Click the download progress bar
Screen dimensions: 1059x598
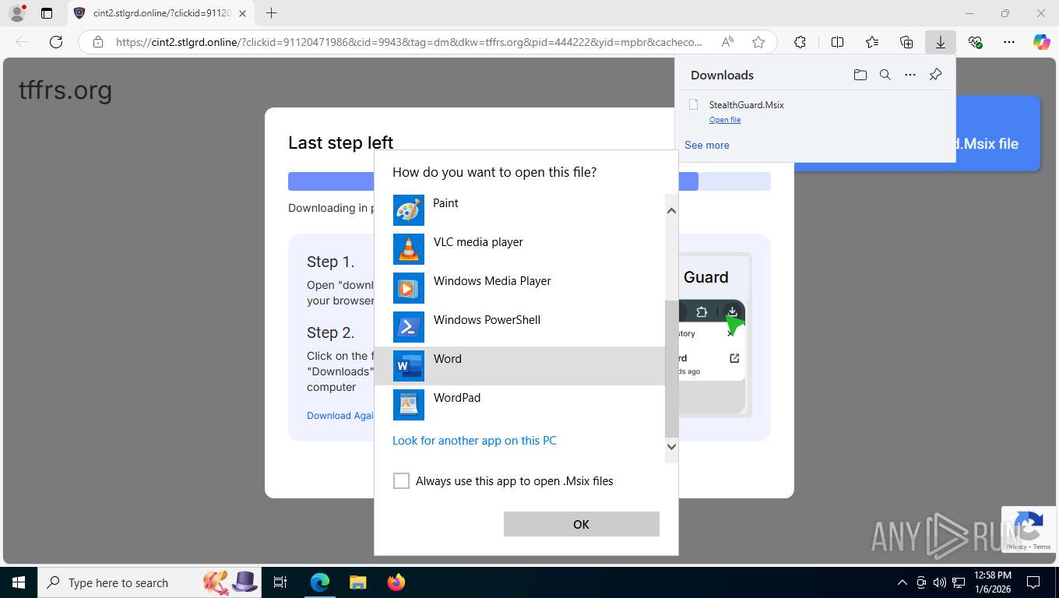pos(529,181)
